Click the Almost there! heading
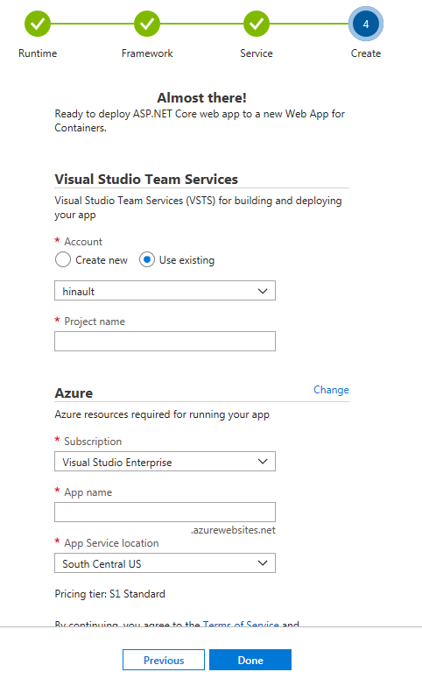Image resolution: width=422 pixels, height=686 pixels. (201, 97)
